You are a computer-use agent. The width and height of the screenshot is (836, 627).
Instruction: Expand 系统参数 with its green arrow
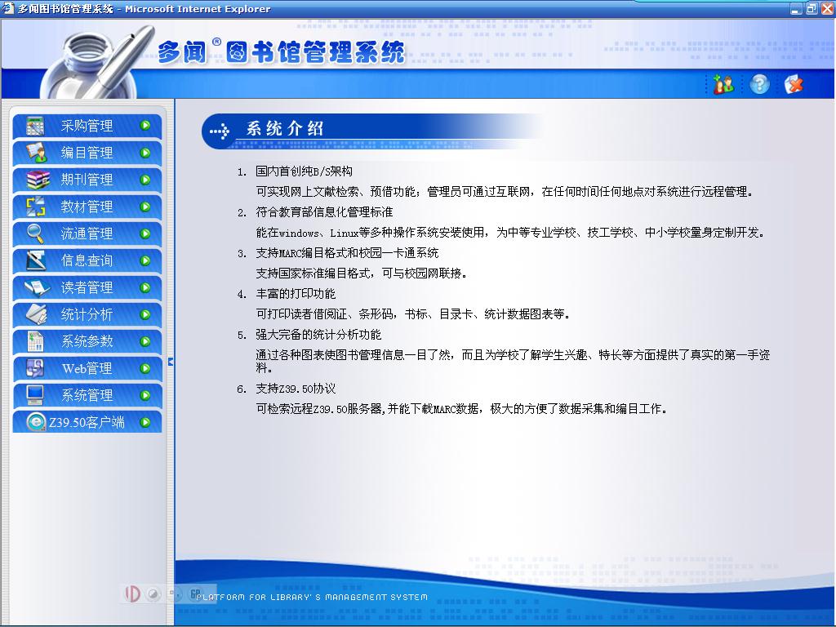click(145, 341)
